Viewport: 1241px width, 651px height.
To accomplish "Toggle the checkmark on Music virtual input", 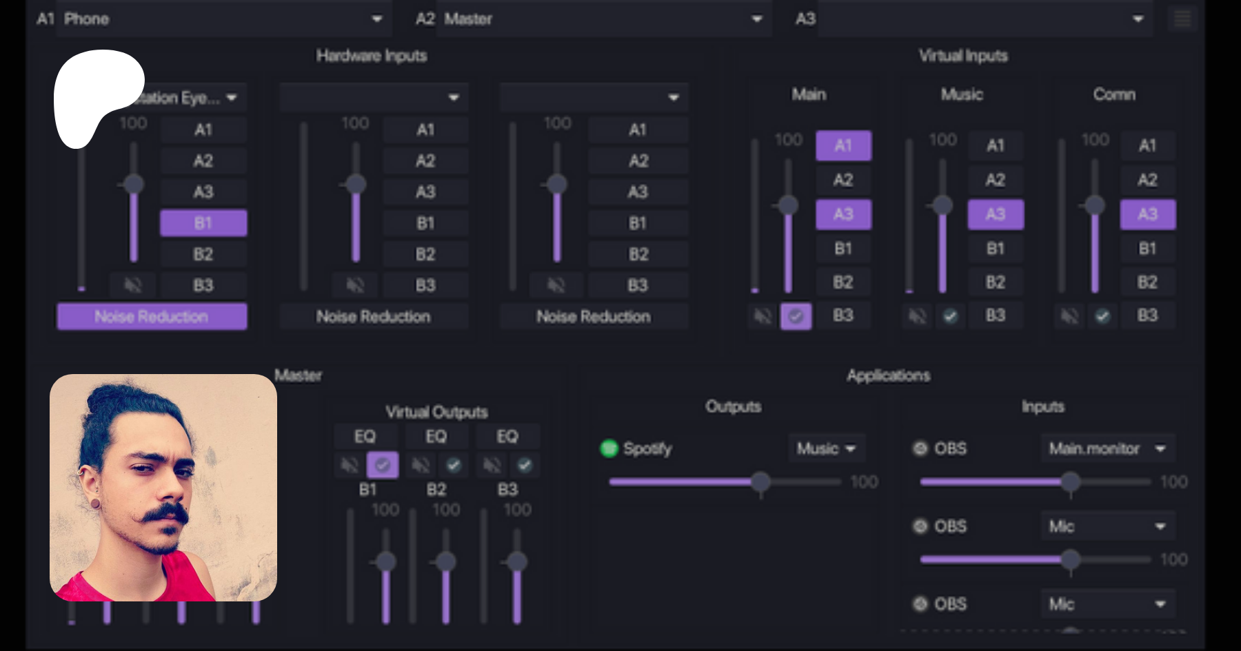I will 950,316.
